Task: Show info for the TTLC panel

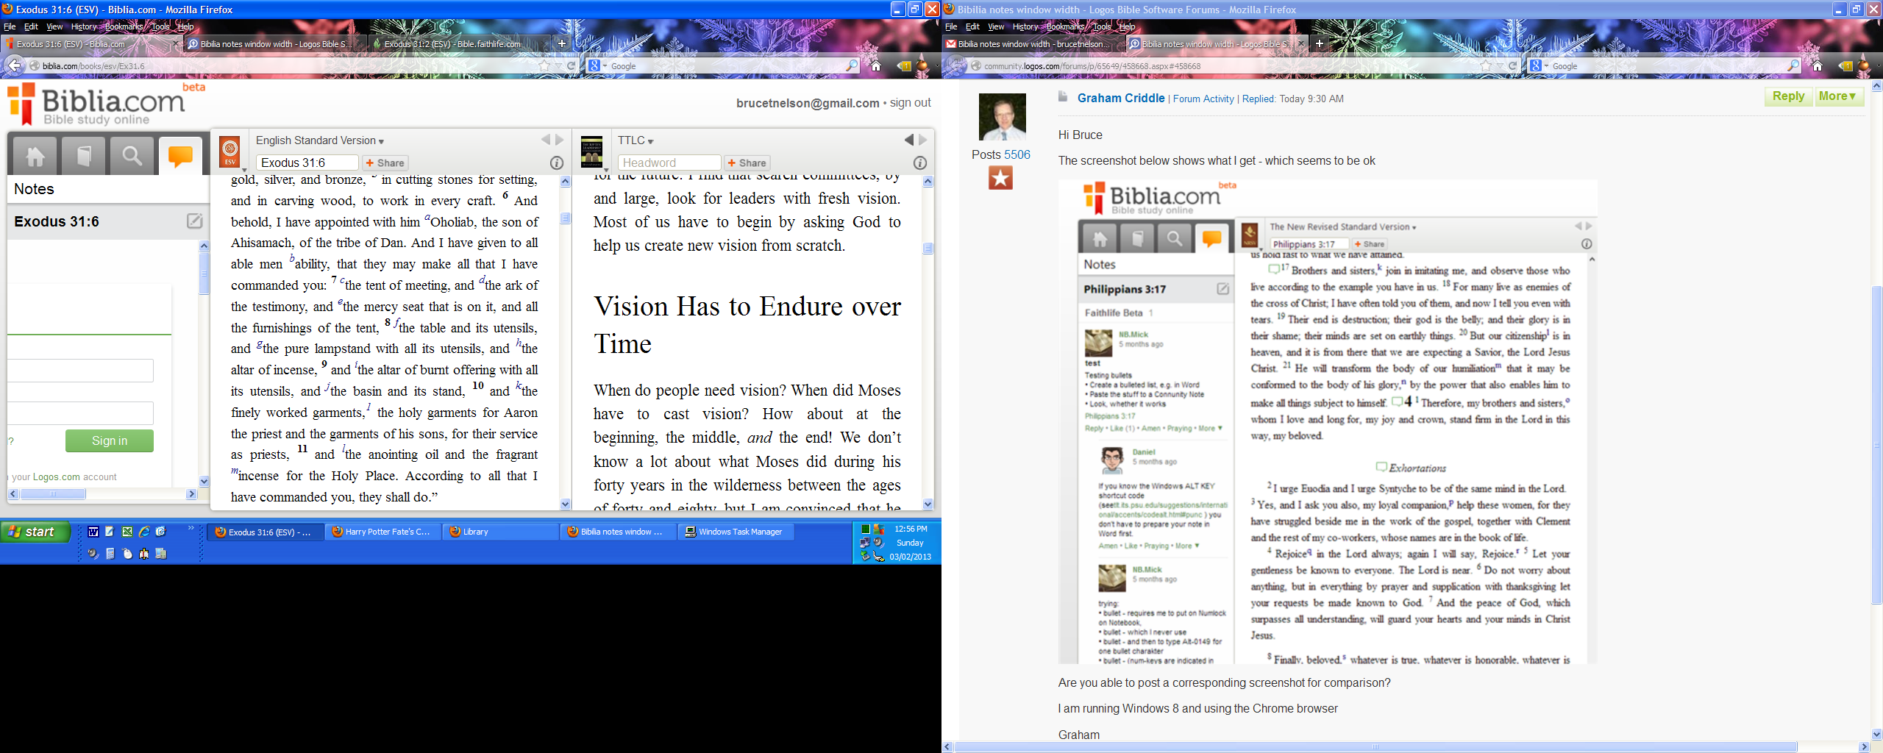Action: tap(919, 163)
